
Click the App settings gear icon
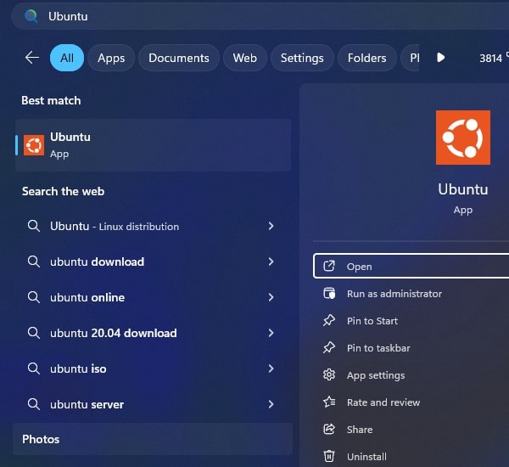329,375
